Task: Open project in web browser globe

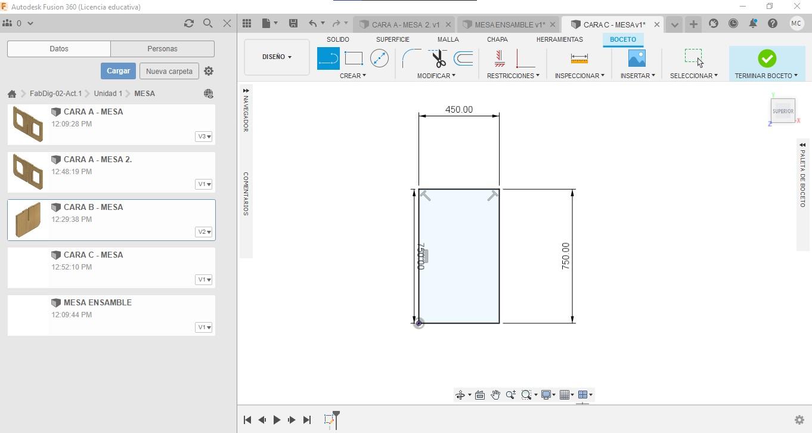Action: coord(209,94)
